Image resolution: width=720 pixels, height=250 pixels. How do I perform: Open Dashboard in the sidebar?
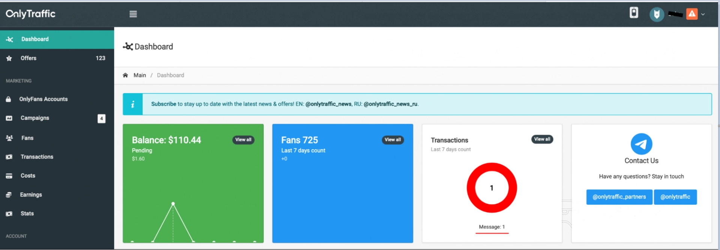[57, 39]
